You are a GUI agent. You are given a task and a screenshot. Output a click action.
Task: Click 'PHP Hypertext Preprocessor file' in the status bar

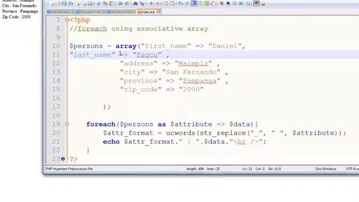click(69, 169)
